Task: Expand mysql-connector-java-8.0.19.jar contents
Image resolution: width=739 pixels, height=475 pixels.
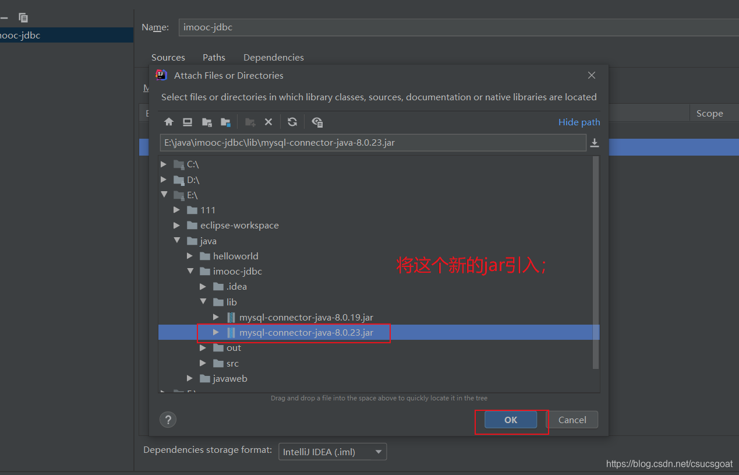Action: pyautogui.click(x=216, y=317)
